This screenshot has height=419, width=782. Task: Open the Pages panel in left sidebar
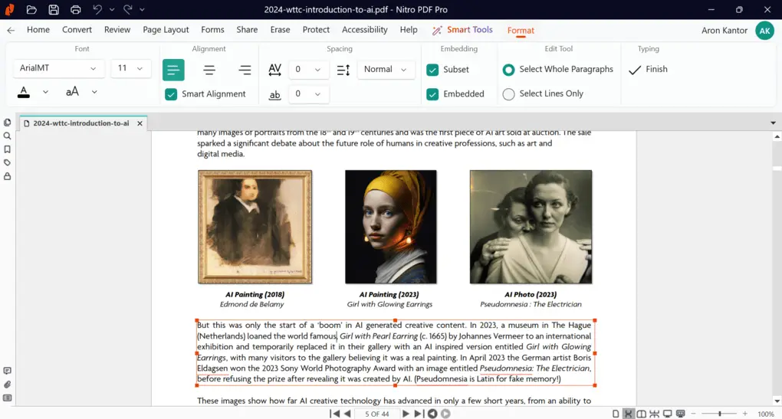point(8,123)
